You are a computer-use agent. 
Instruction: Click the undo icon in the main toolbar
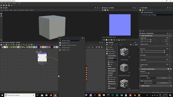click(12, 5)
